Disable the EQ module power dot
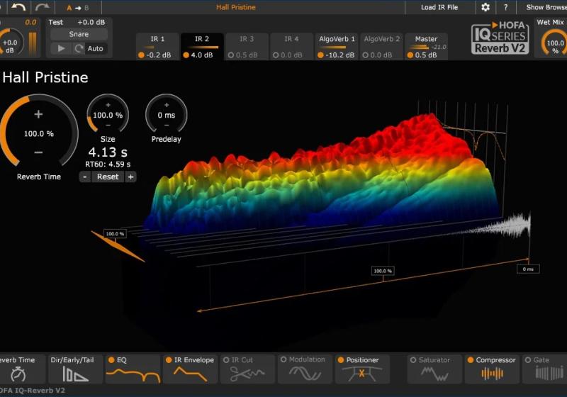Viewport: 567px width, 397px height. (x=111, y=360)
